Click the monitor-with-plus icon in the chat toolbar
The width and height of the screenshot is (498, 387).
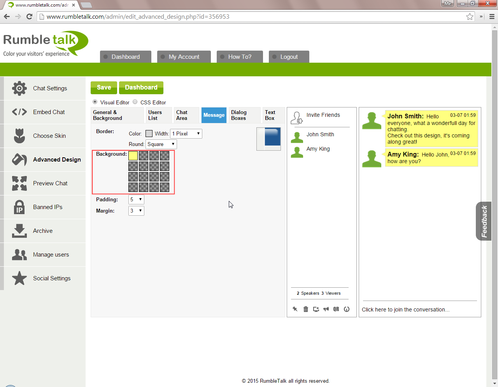tap(316, 309)
